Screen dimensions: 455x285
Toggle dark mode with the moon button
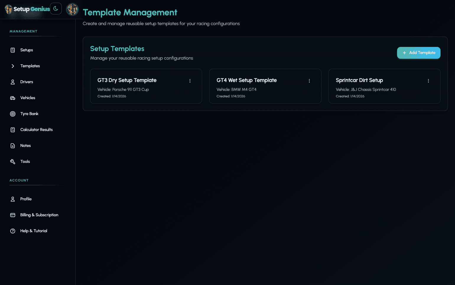(56, 9)
